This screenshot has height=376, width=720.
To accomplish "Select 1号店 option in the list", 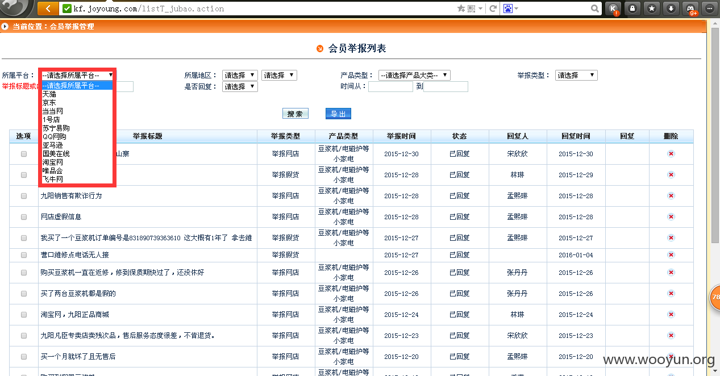I will click(x=77, y=120).
